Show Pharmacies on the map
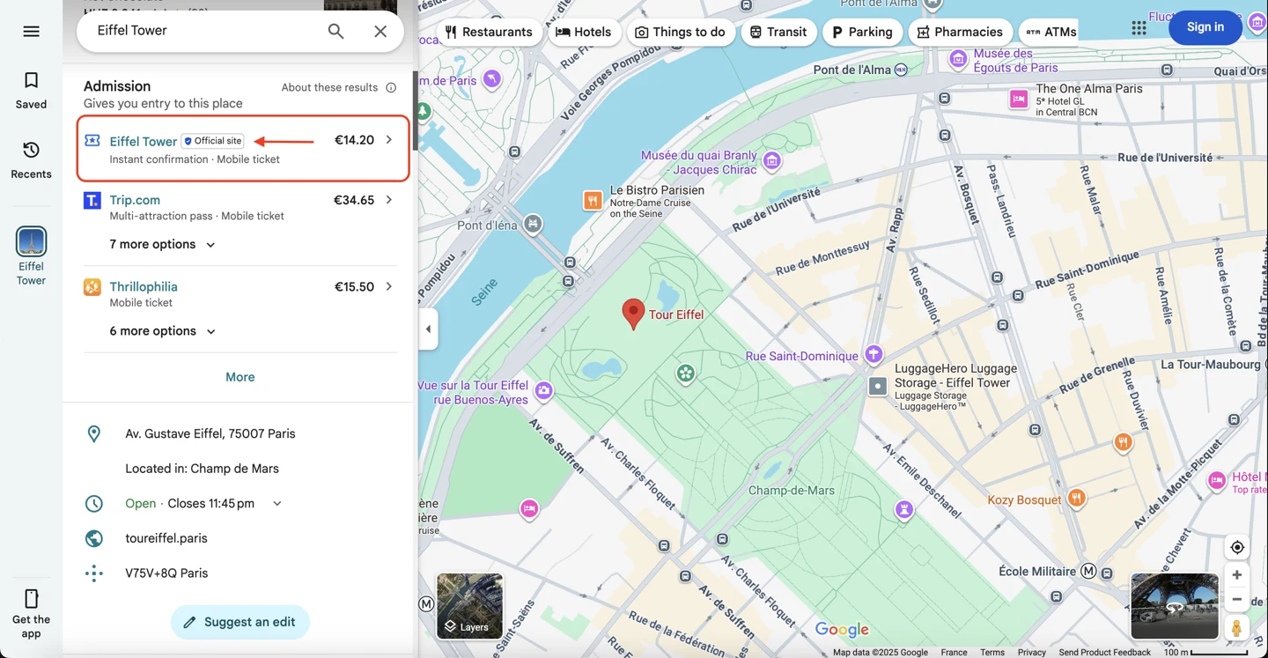This screenshot has width=1268, height=658. coord(961,32)
